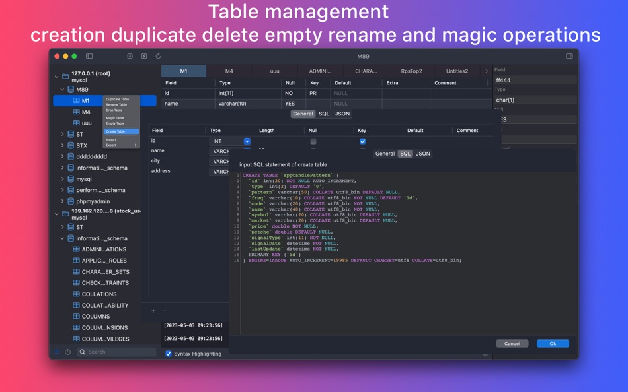Toggle the left sidebar panel icon
628x392 pixels.
(89, 57)
